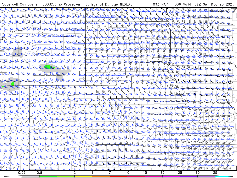Click the "09Z RAP" model label
The image size is (237, 178).
[160, 4]
